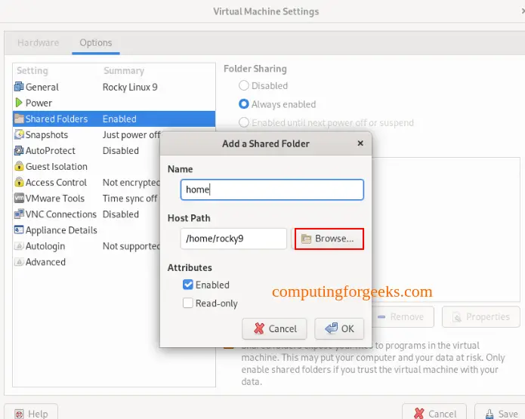The image size is (525, 419).
Task: Select the Guest Isolation settings row
Action: pos(86,167)
